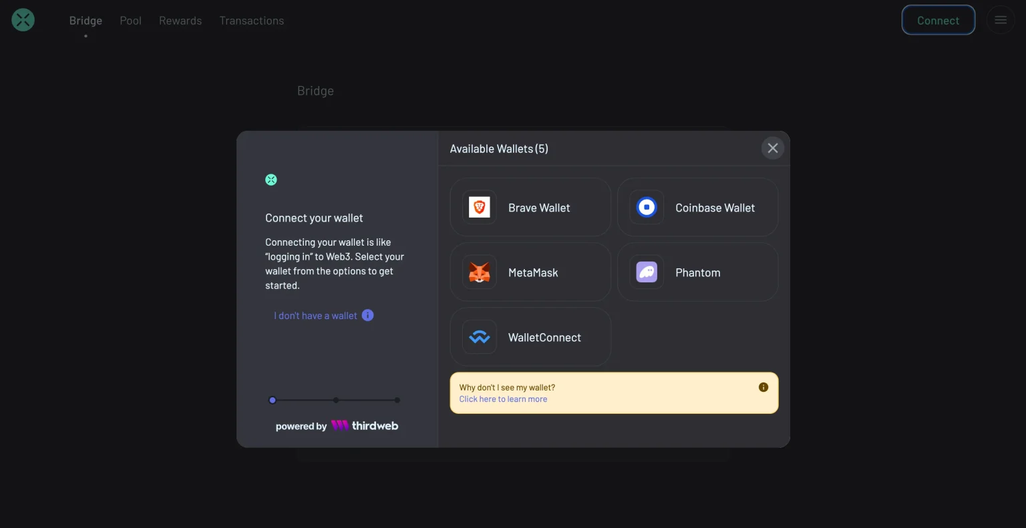Open the hamburger menu icon
The width and height of the screenshot is (1026, 528).
[x=1000, y=20]
